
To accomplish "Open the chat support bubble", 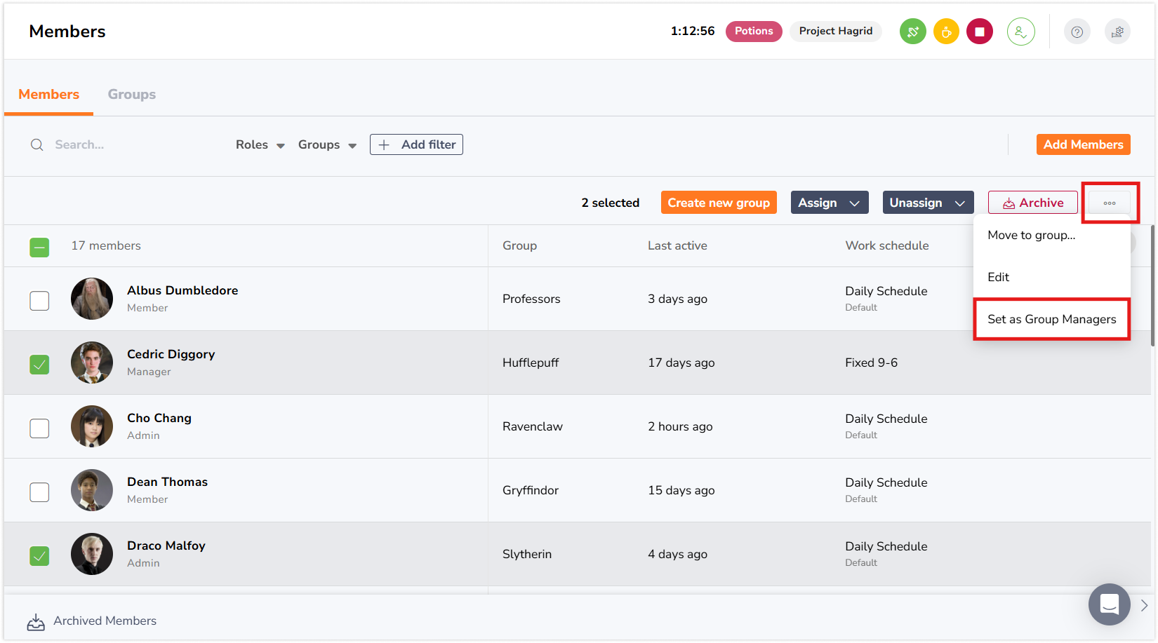I will tap(1110, 604).
